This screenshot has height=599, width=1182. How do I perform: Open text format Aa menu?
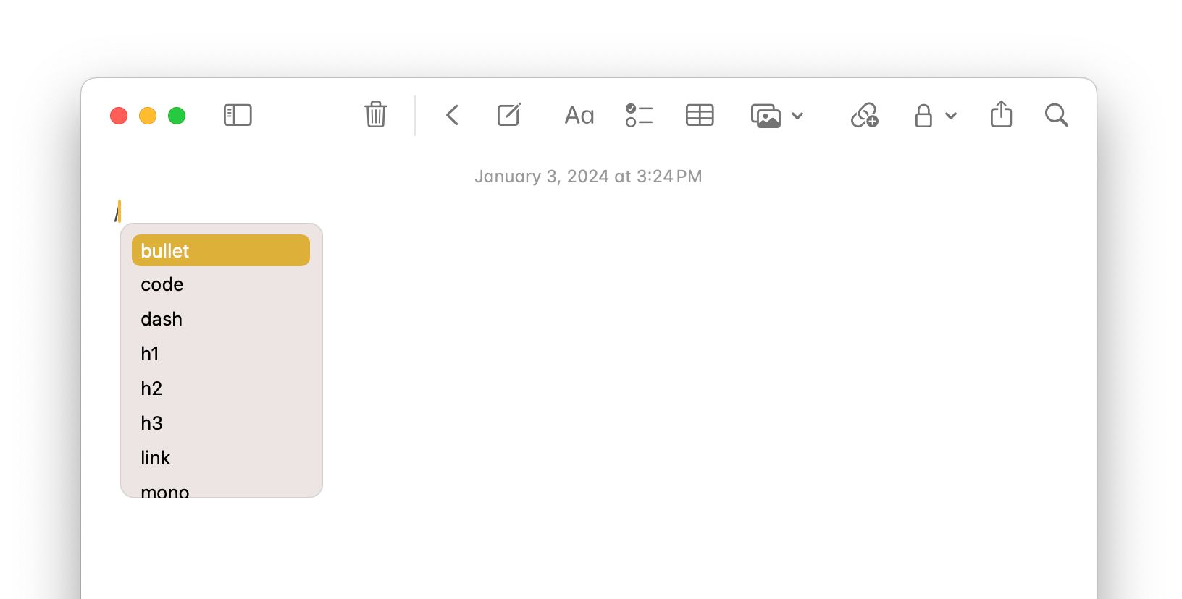coord(579,116)
